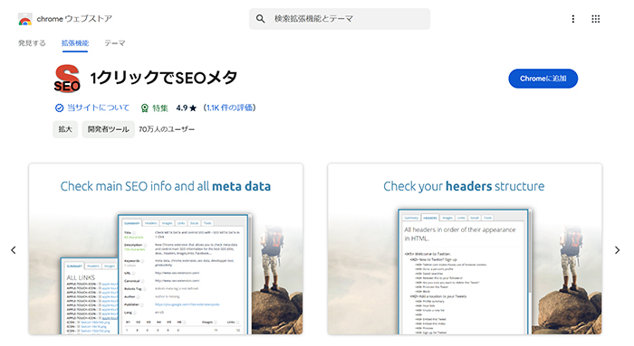Image resolution: width=634 pixels, height=346 pixels.
Task: Open the 当サイトについて link
Action: tap(98, 108)
